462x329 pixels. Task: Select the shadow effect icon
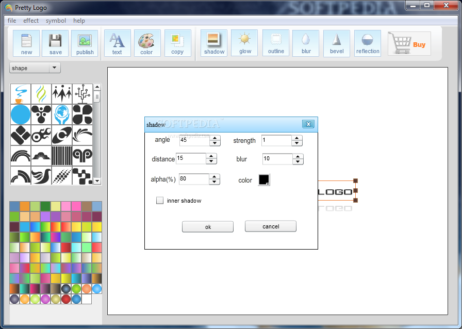[x=214, y=43]
